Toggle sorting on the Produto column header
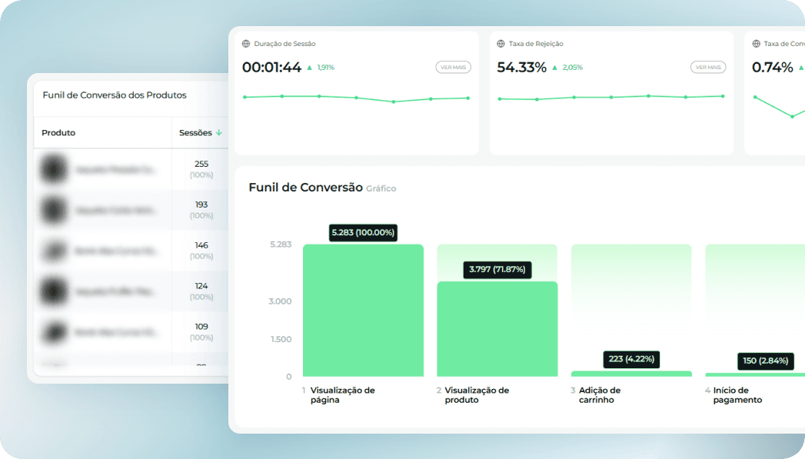The image size is (805, 459). coord(58,132)
